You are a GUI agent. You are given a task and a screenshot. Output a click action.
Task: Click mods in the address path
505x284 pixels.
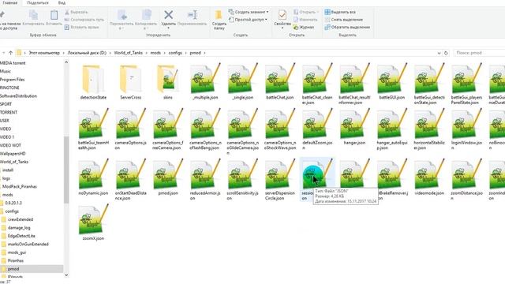click(155, 53)
